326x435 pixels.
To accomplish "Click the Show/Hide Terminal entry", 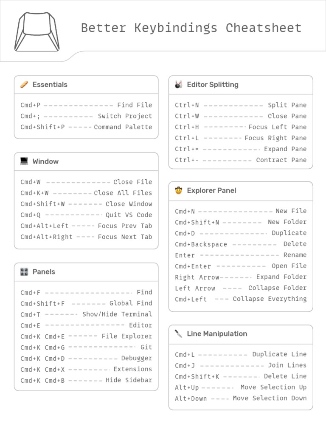I will pyautogui.click(x=117, y=314).
